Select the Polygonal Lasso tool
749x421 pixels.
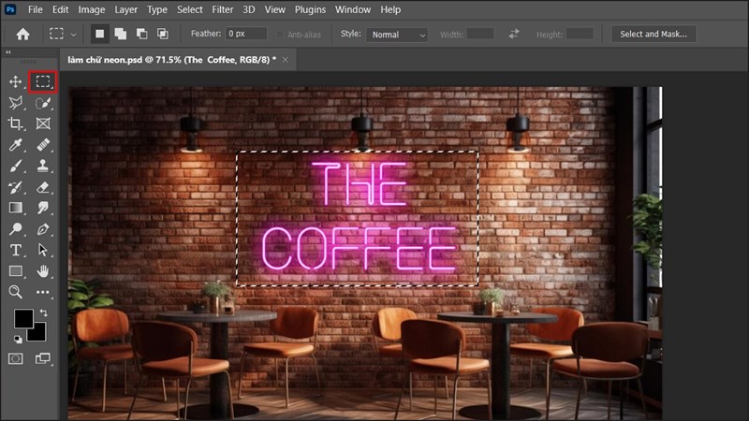pyautogui.click(x=15, y=103)
